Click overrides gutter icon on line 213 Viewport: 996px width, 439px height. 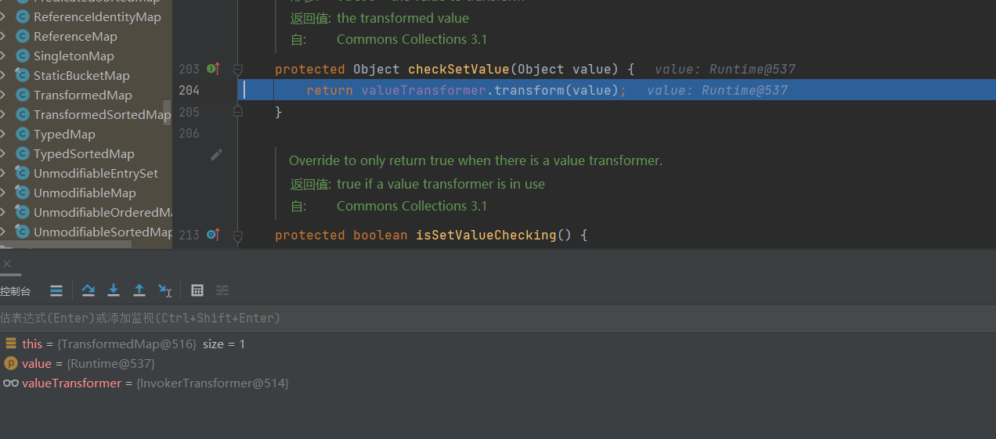click(x=212, y=235)
